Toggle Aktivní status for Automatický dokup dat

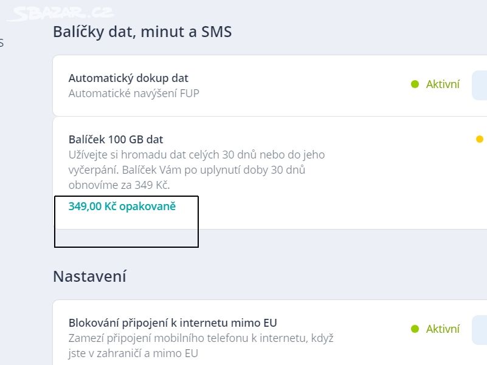443,84
